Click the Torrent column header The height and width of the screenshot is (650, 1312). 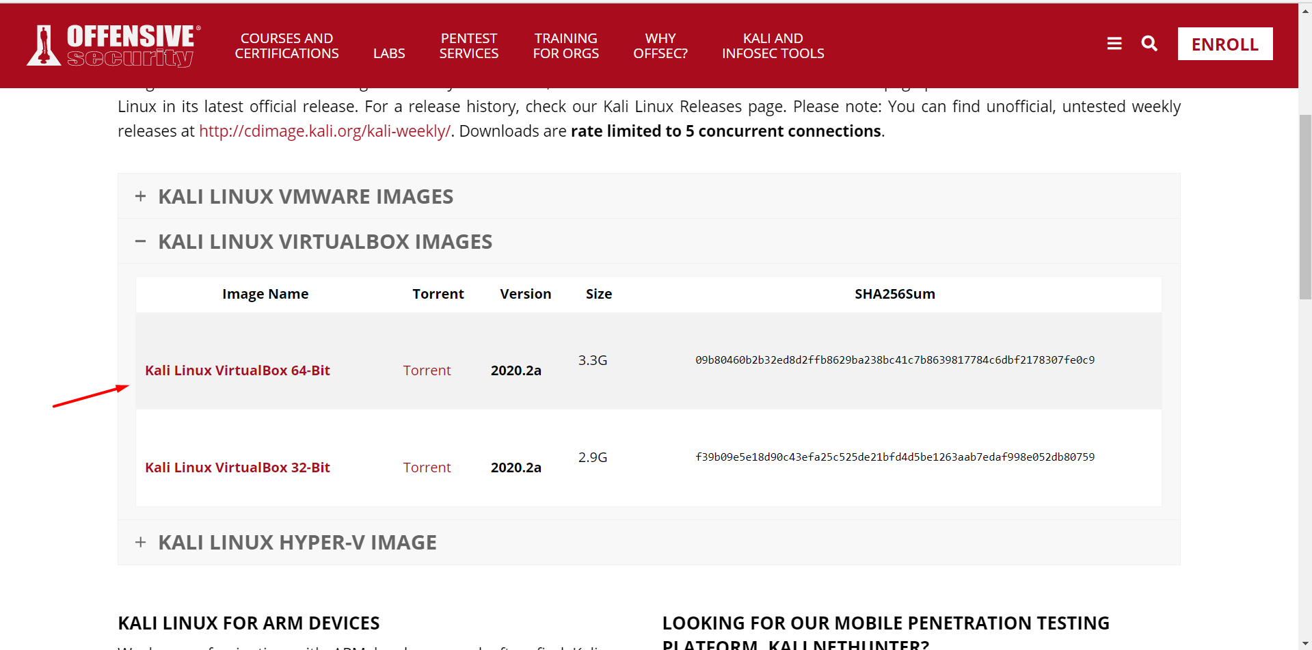point(438,294)
